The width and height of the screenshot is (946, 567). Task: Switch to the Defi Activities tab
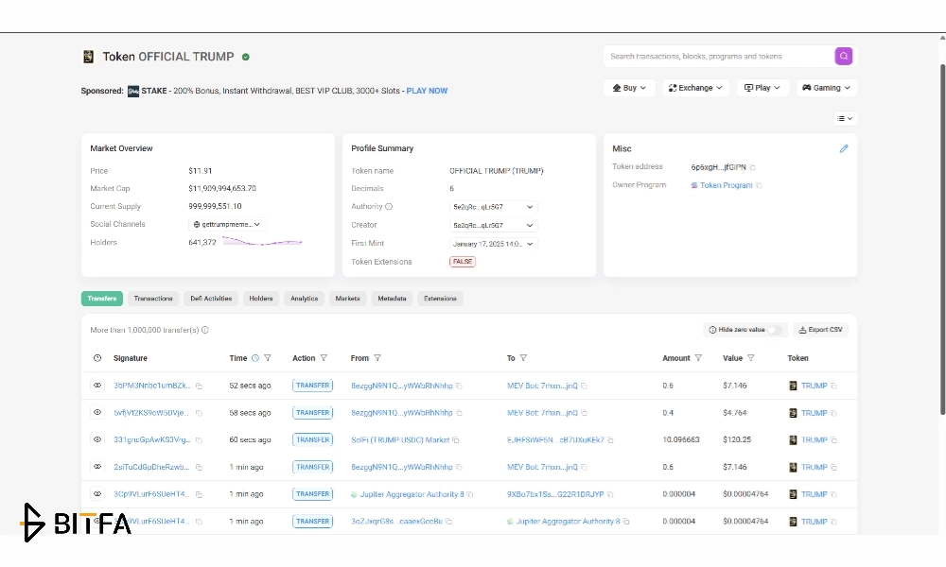211,299
